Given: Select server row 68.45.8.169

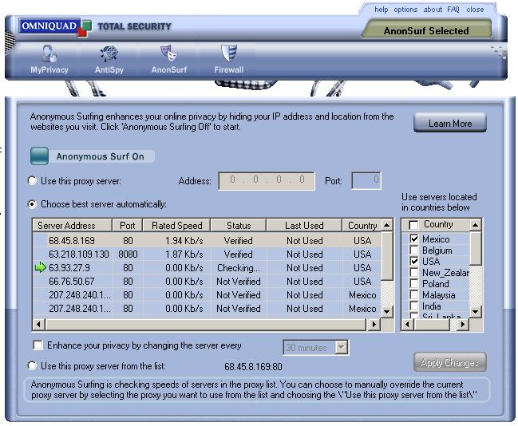Looking at the screenshot, I should point(207,241).
